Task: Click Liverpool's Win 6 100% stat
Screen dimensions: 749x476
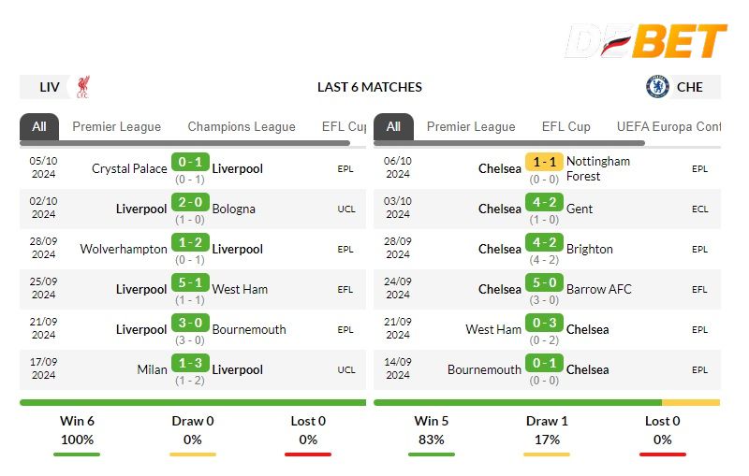Action: pyautogui.click(x=77, y=430)
